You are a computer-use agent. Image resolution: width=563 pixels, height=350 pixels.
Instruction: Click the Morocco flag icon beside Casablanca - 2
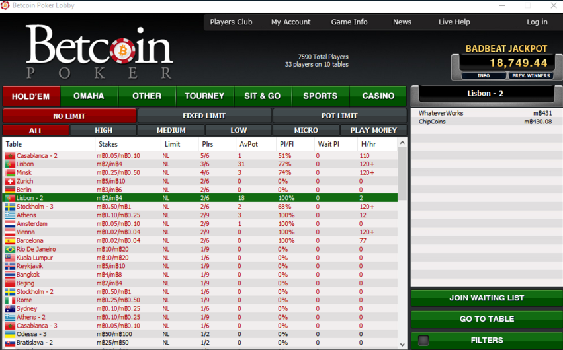coord(10,156)
